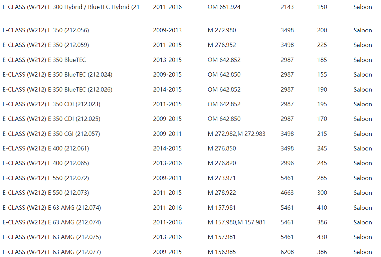Click engine code OM 651.924
Image resolution: width=381 pixels, height=257 pixels.
[224, 7]
